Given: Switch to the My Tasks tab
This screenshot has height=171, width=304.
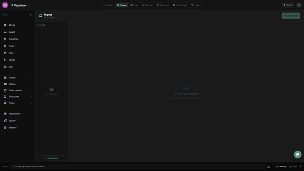Looking at the screenshot, I should coord(108,5).
